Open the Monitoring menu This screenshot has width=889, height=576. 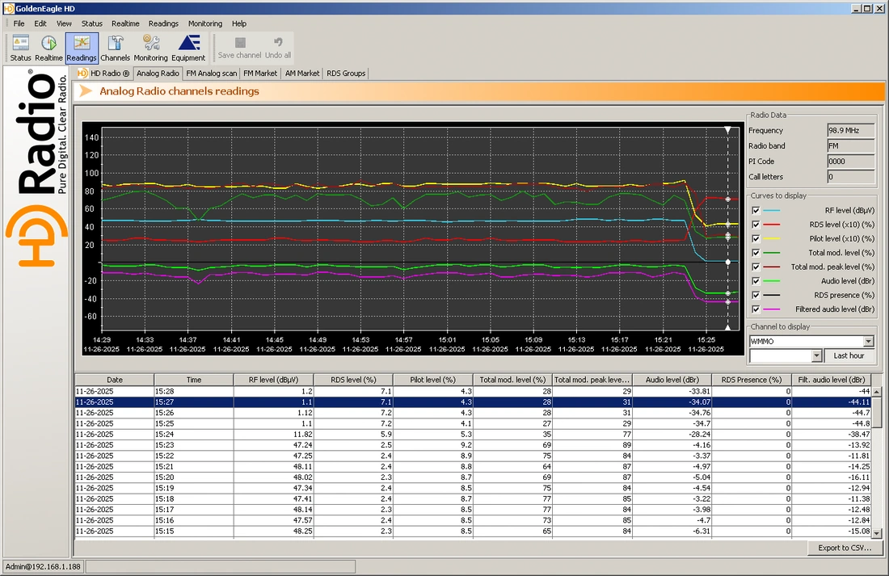205,23
